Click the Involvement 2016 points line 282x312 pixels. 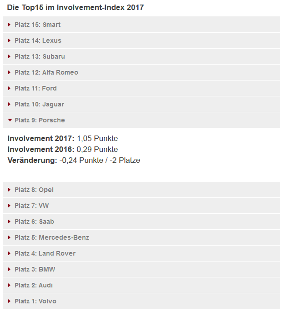pos(63,149)
